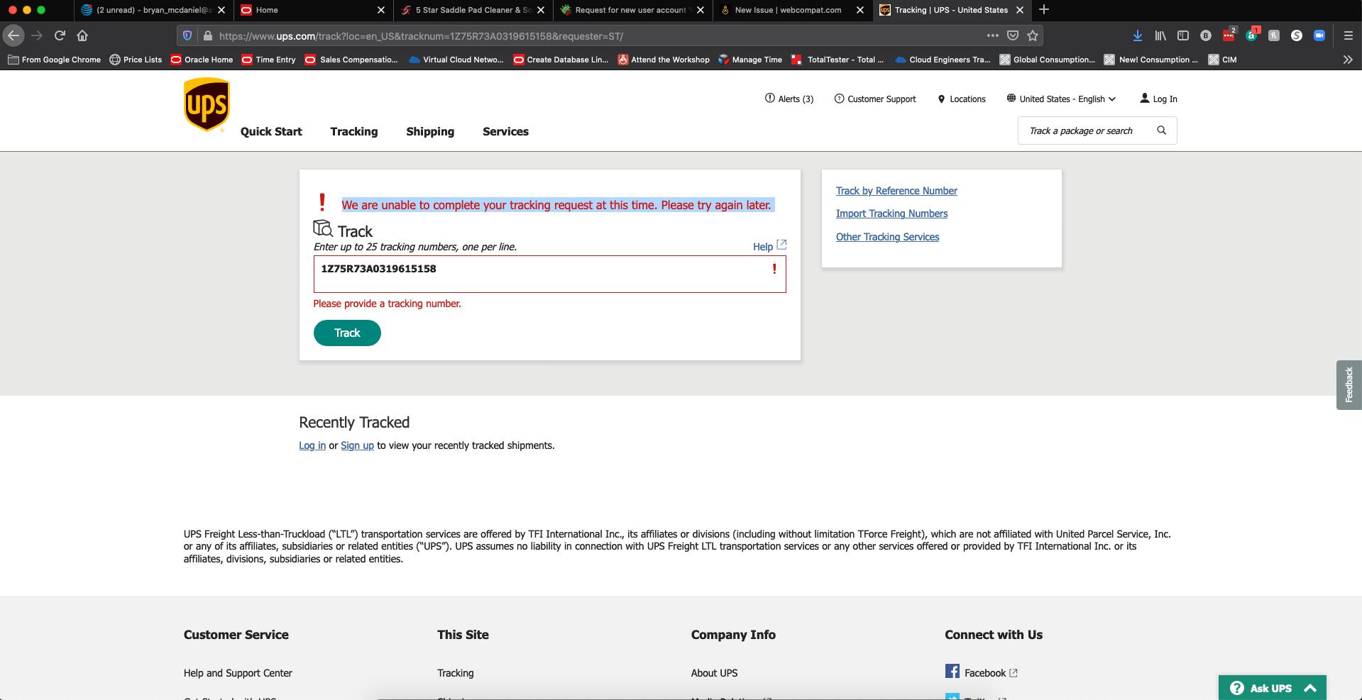Open the Price Lists bookmark
This screenshot has width=1362, height=700.
pyautogui.click(x=136, y=60)
